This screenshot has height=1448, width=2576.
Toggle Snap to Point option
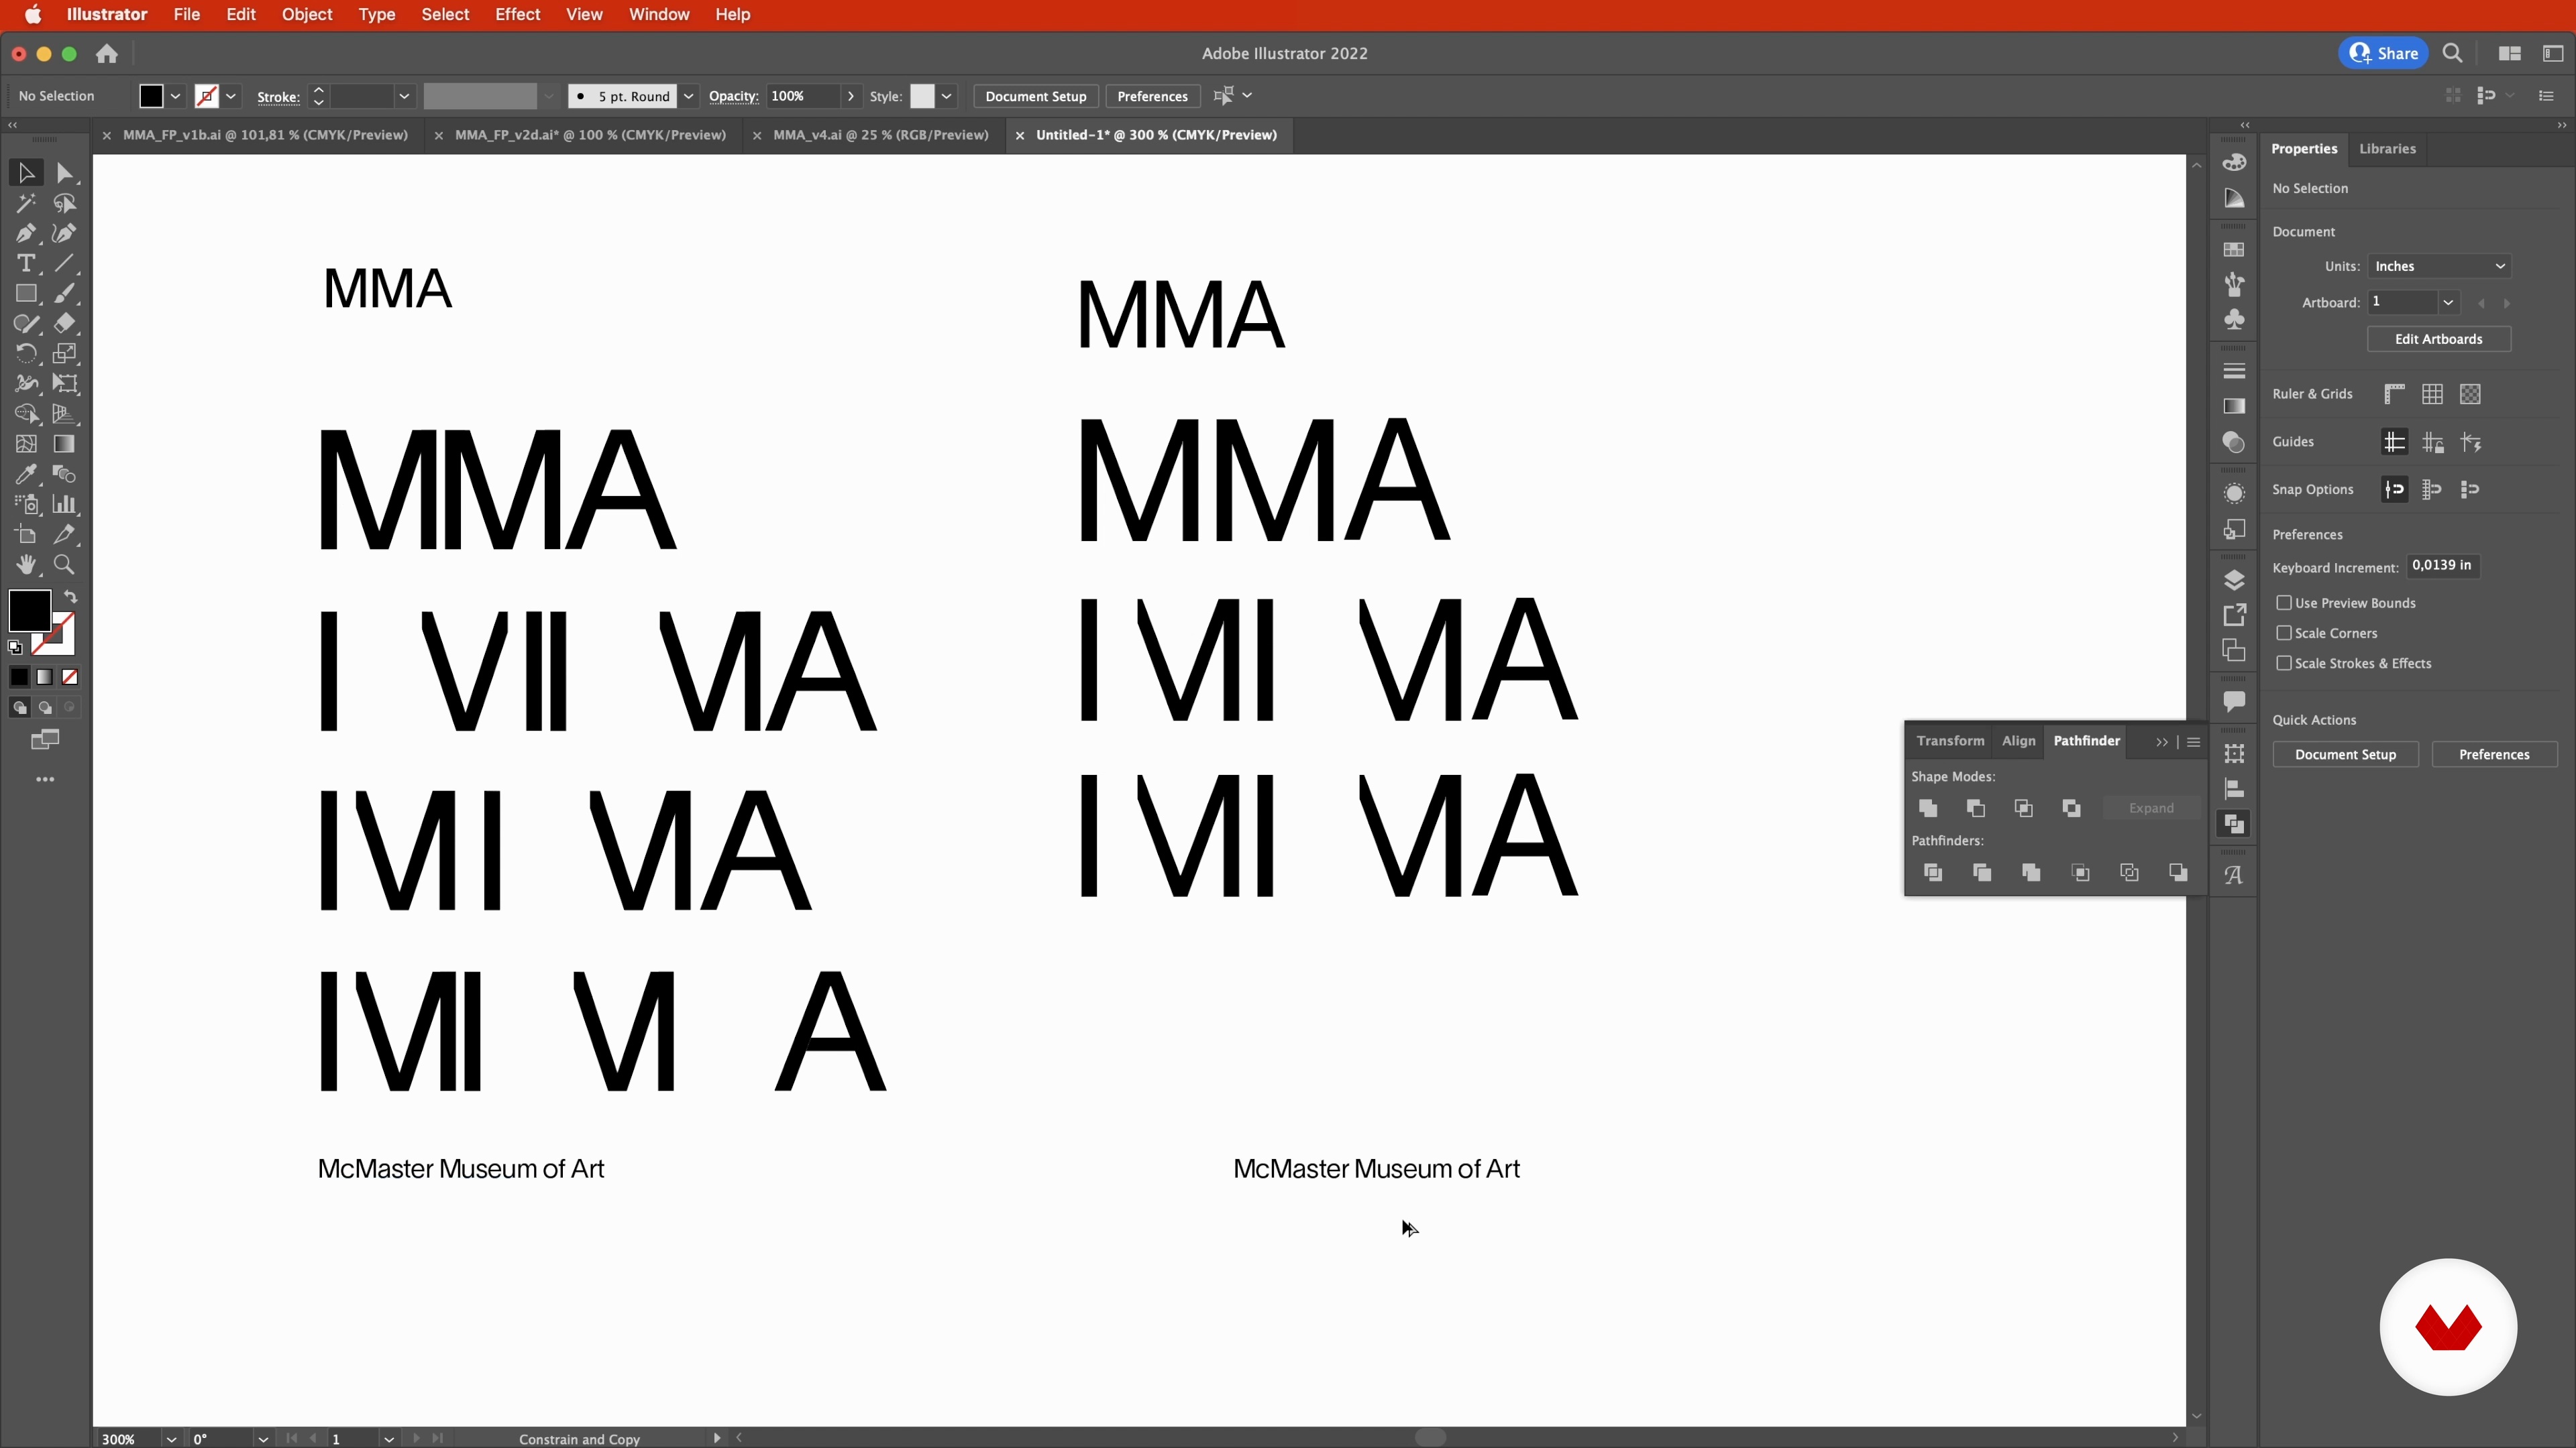pos(2394,489)
